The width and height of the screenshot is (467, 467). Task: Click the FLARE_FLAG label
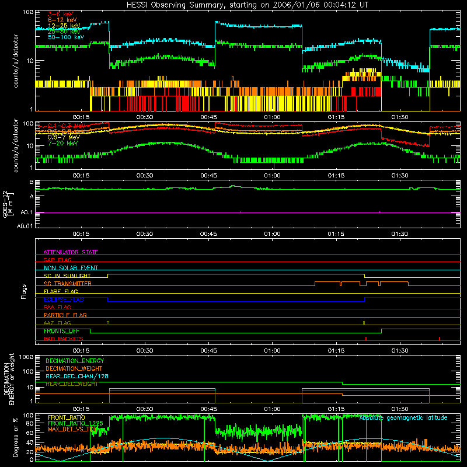(x=61, y=291)
